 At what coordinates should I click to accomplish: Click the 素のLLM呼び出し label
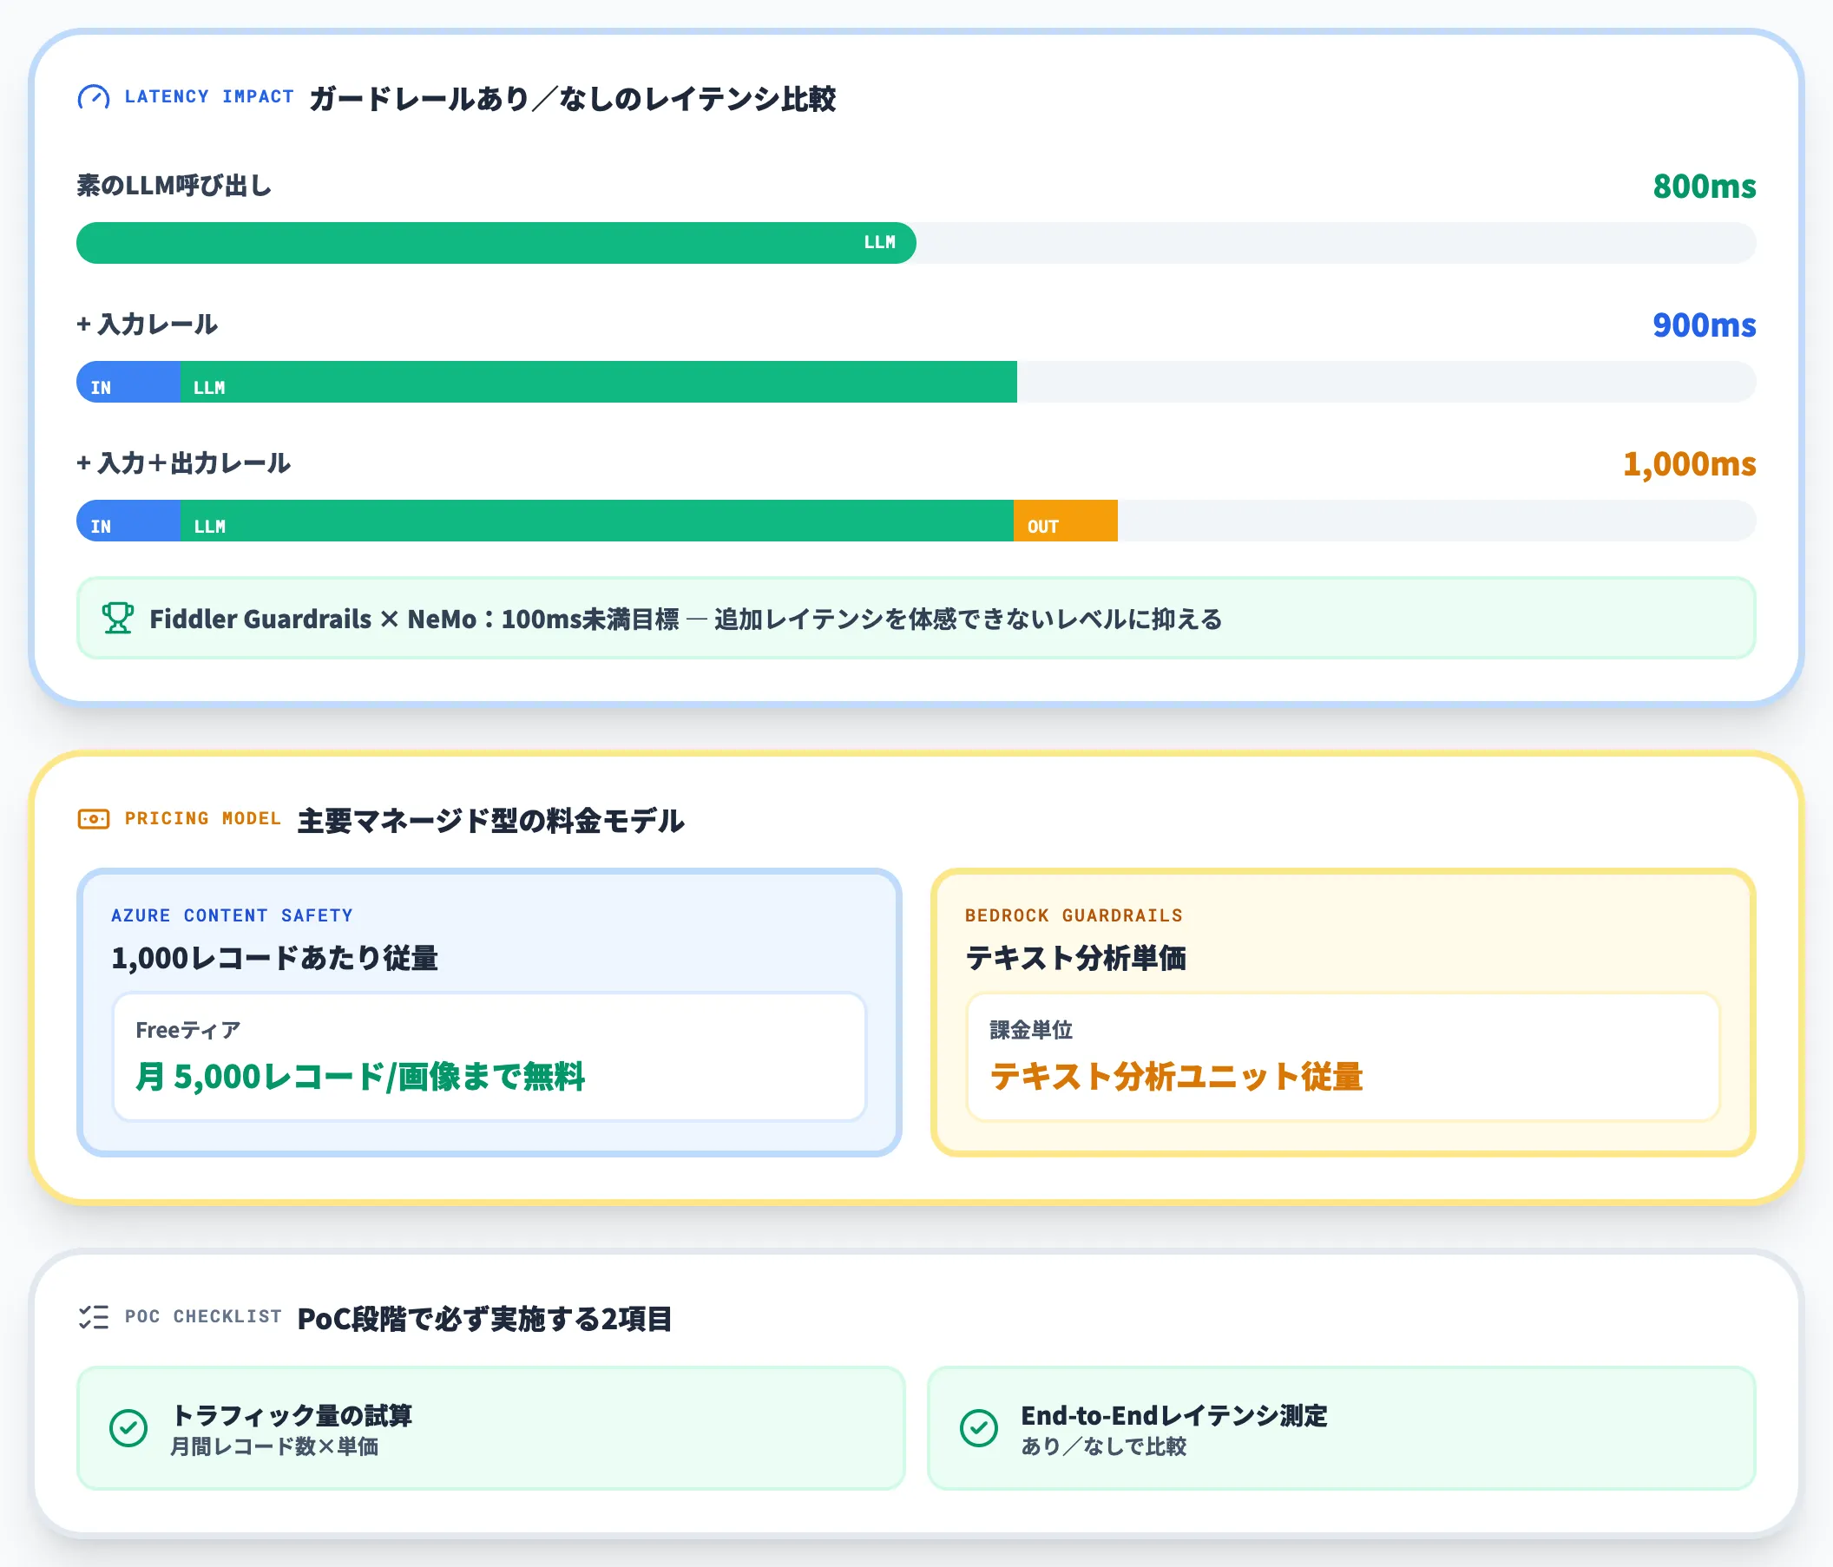[x=174, y=186]
